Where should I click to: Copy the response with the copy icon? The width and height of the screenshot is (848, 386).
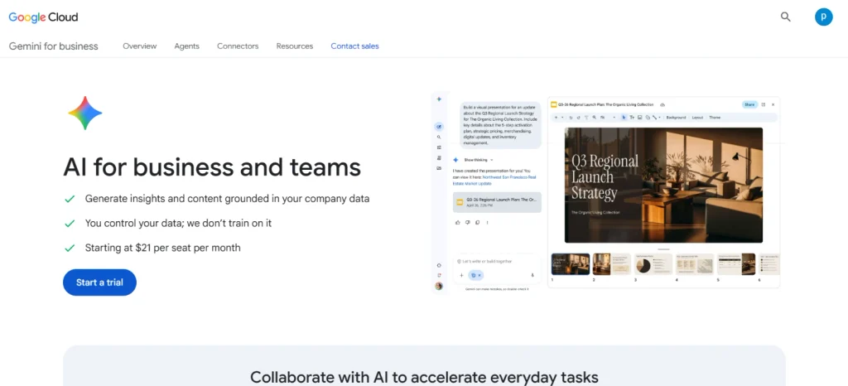coord(478,222)
